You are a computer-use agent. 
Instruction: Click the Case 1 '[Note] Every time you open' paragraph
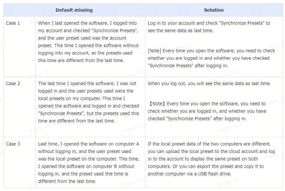pos(211,58)
